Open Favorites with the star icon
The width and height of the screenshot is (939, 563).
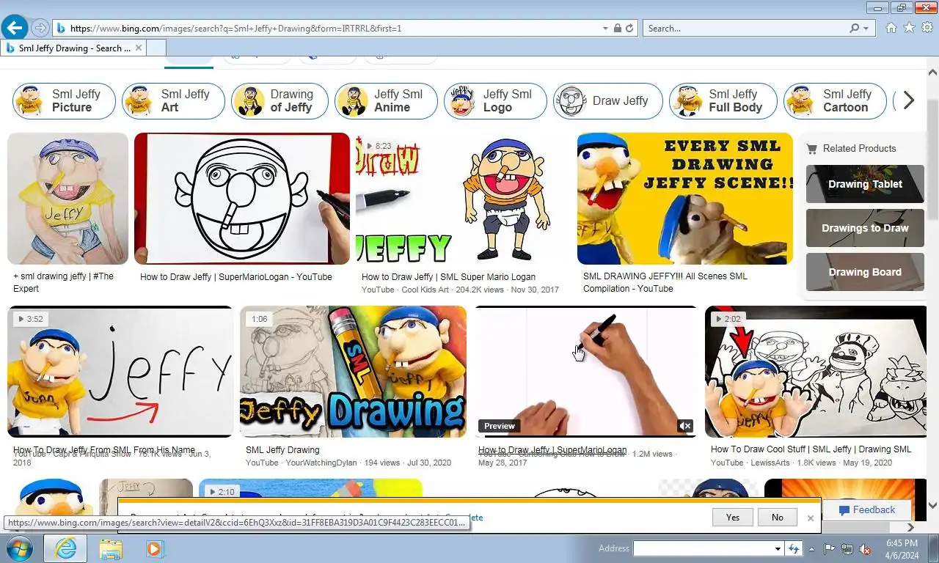(909, 28)
